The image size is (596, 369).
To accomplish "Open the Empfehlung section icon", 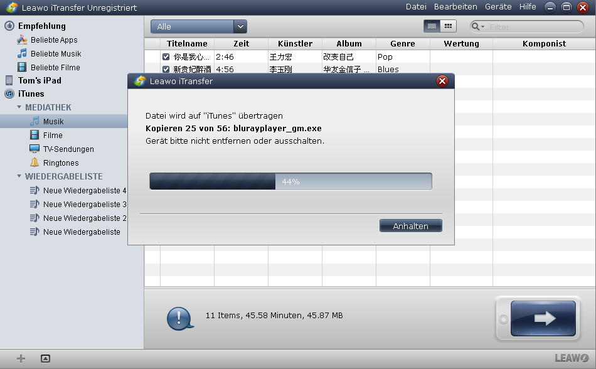I will click(x=9, y=26).
